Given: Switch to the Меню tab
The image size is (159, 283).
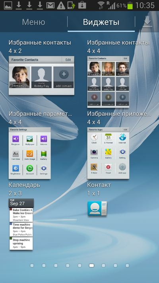Looking at the screenshot, I should click(33, 22).
